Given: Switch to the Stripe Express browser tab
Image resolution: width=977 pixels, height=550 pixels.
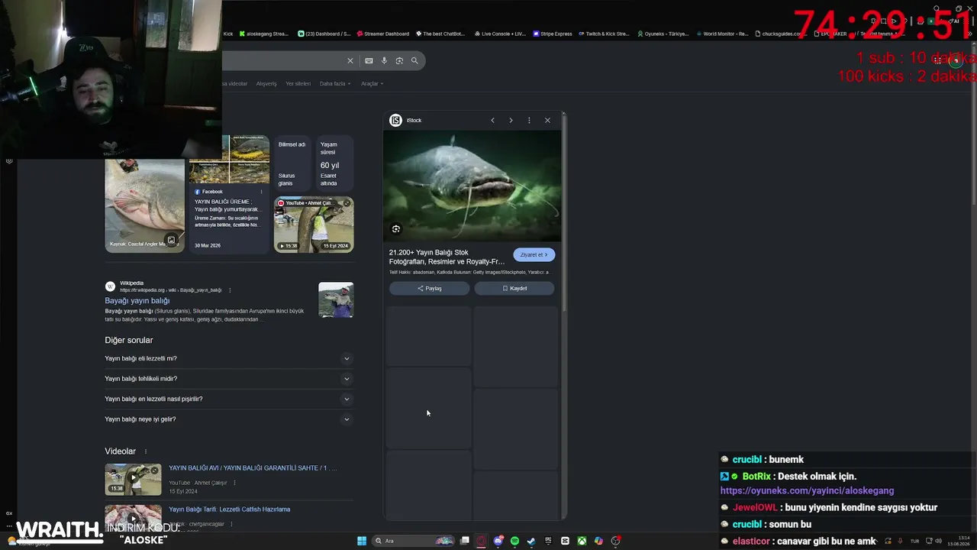Looking at the screenshot, I should pos(553,34).
